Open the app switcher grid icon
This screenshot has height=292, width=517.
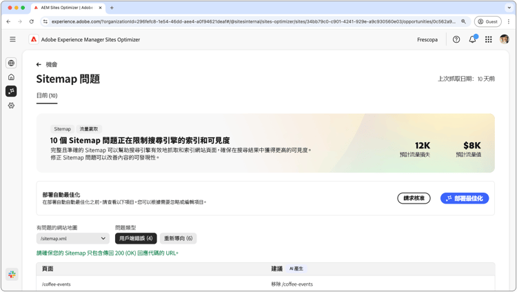click(x=488, y=39)
